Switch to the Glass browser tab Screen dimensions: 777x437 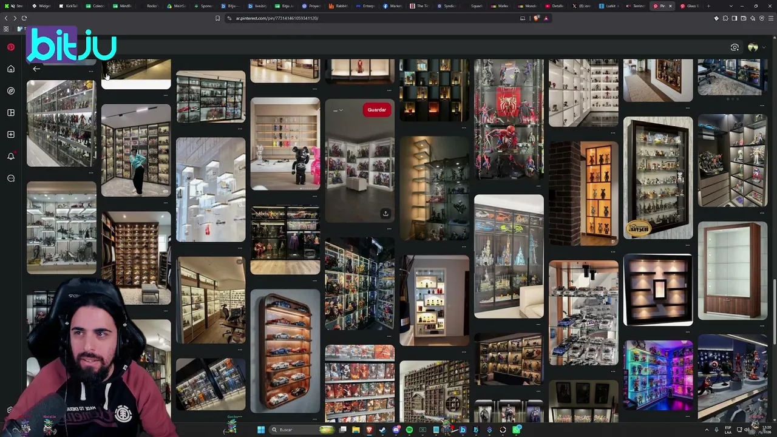pyautogui.click(x=690, y=6)
